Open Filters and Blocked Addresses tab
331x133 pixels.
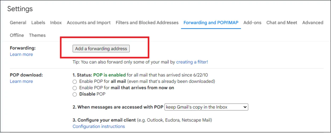[x=147, y=23]
